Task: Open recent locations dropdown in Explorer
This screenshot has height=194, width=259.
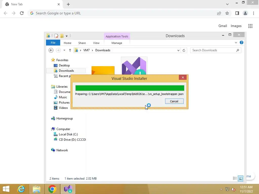Action: tap(64, 50)
